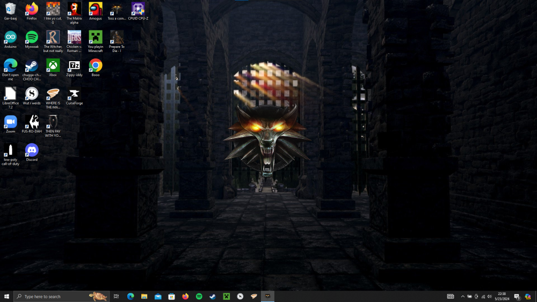Select 'The Witcher, but not really' shortcut
The width and height of the screenshot is (537, 302).
[x=53, y=41]
